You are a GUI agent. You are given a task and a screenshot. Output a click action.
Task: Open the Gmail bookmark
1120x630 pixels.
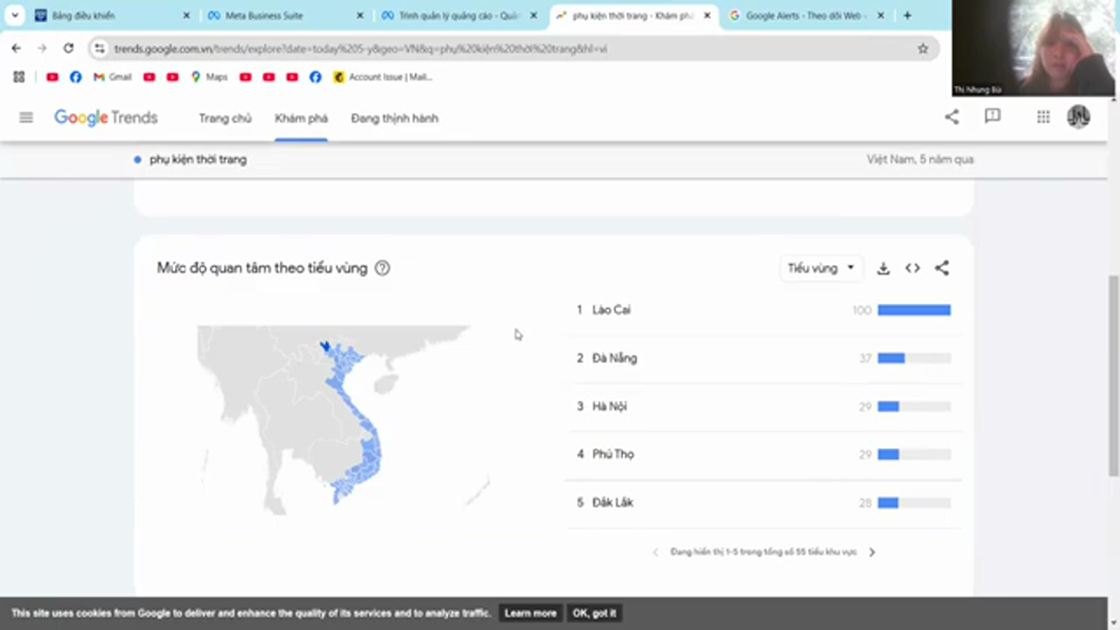click(x=112, y=77)
